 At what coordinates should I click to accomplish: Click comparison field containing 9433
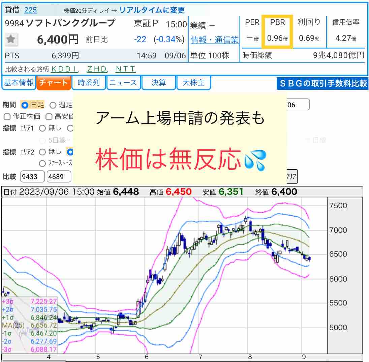click(x=32, y=176)
